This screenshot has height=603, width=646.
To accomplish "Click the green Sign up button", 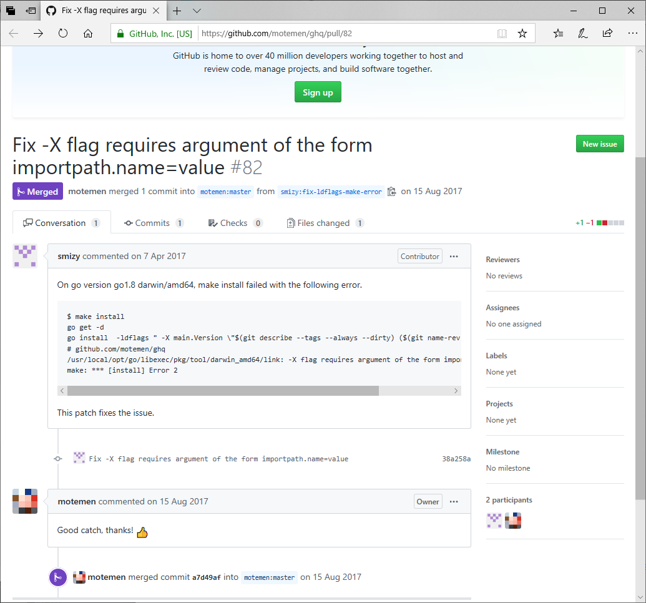I will [318, 92].
